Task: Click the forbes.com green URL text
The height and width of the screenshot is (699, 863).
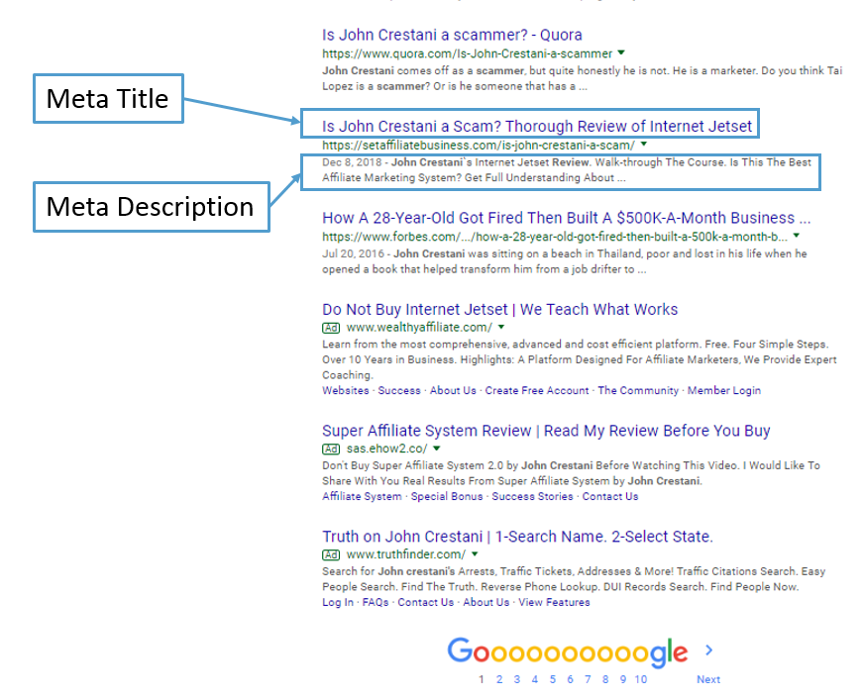Action: tap(555, 237)
